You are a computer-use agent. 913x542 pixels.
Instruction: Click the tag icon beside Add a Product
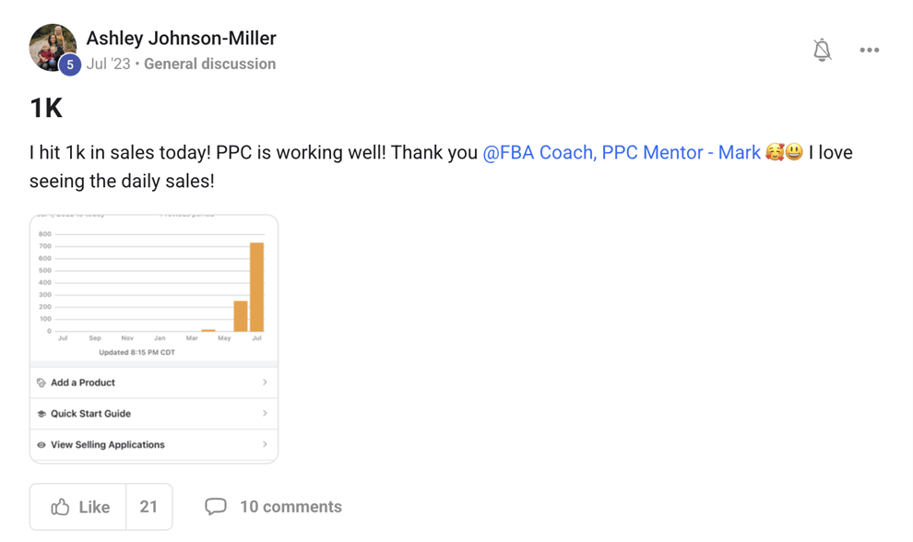pos(41,383)
